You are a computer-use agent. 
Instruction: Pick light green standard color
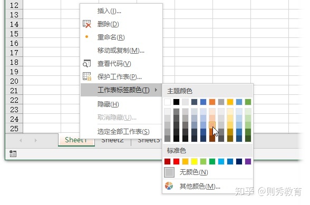click(204, 161)
